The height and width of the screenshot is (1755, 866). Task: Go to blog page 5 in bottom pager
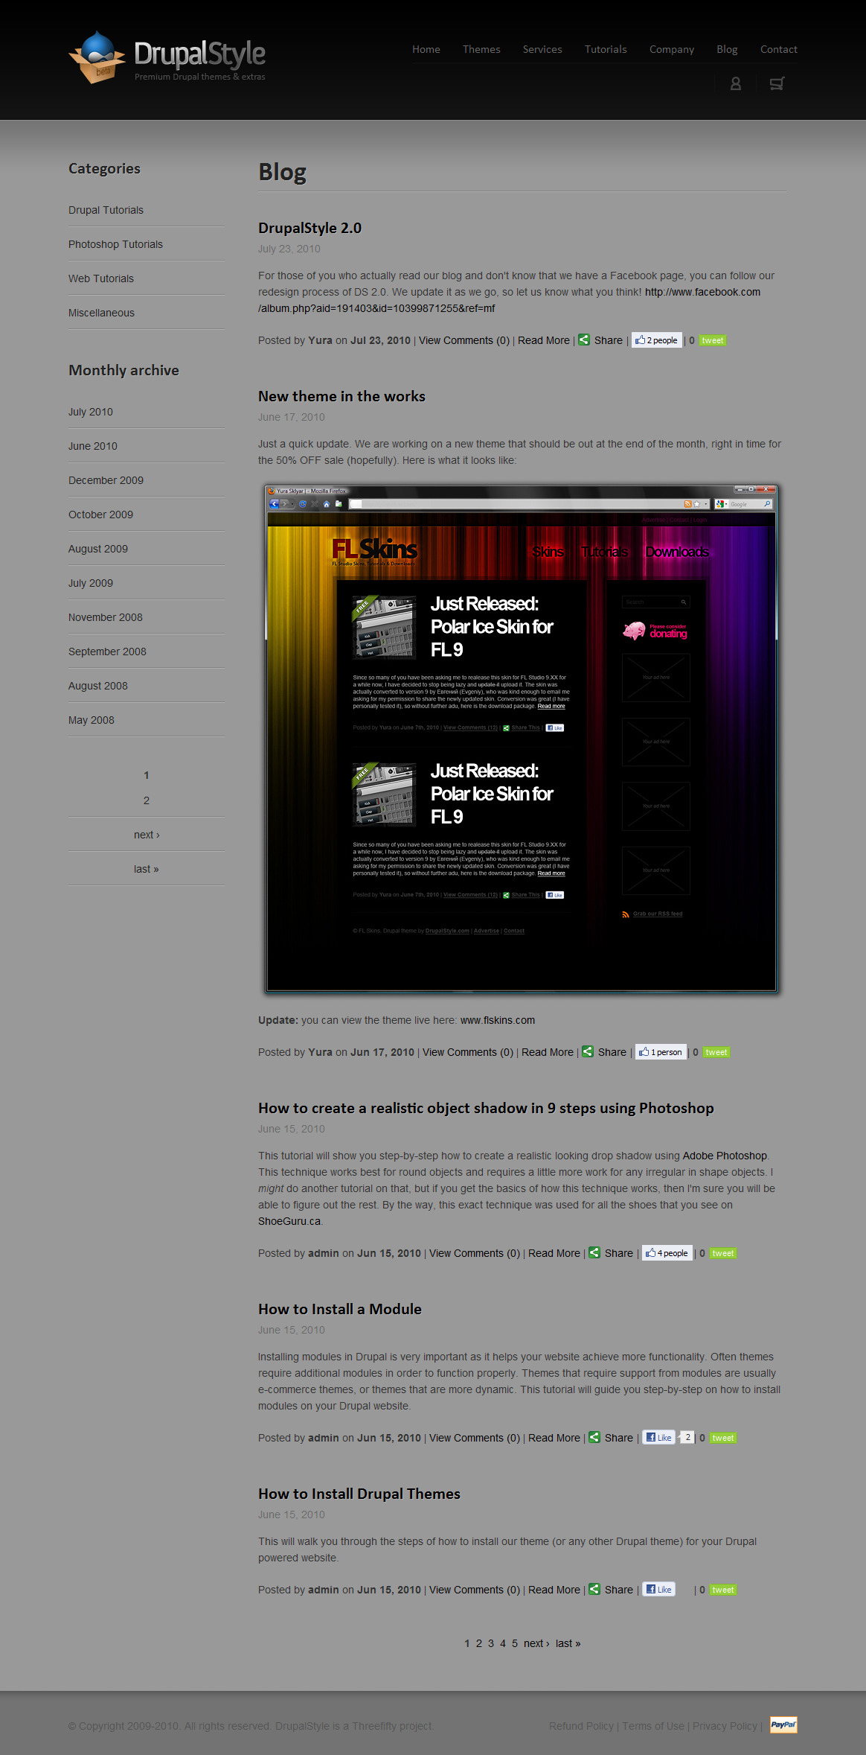click(515, 1643)
